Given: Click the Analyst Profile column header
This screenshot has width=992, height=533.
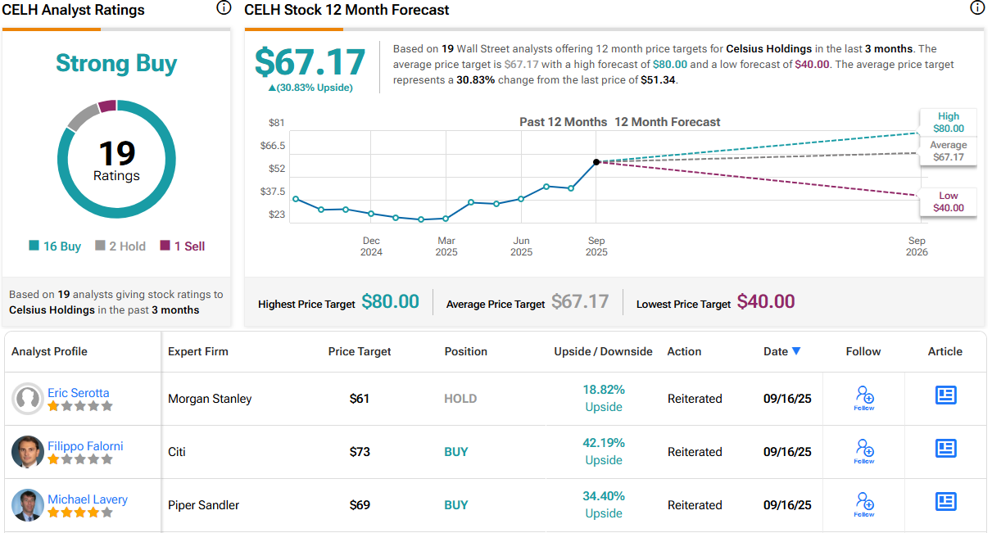Looking at the screenshot, I should (x=49, y=351).
